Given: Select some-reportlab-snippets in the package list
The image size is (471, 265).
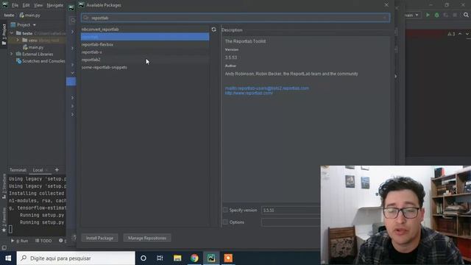Looking at the screenshot, I should click(x=145, y=67).
